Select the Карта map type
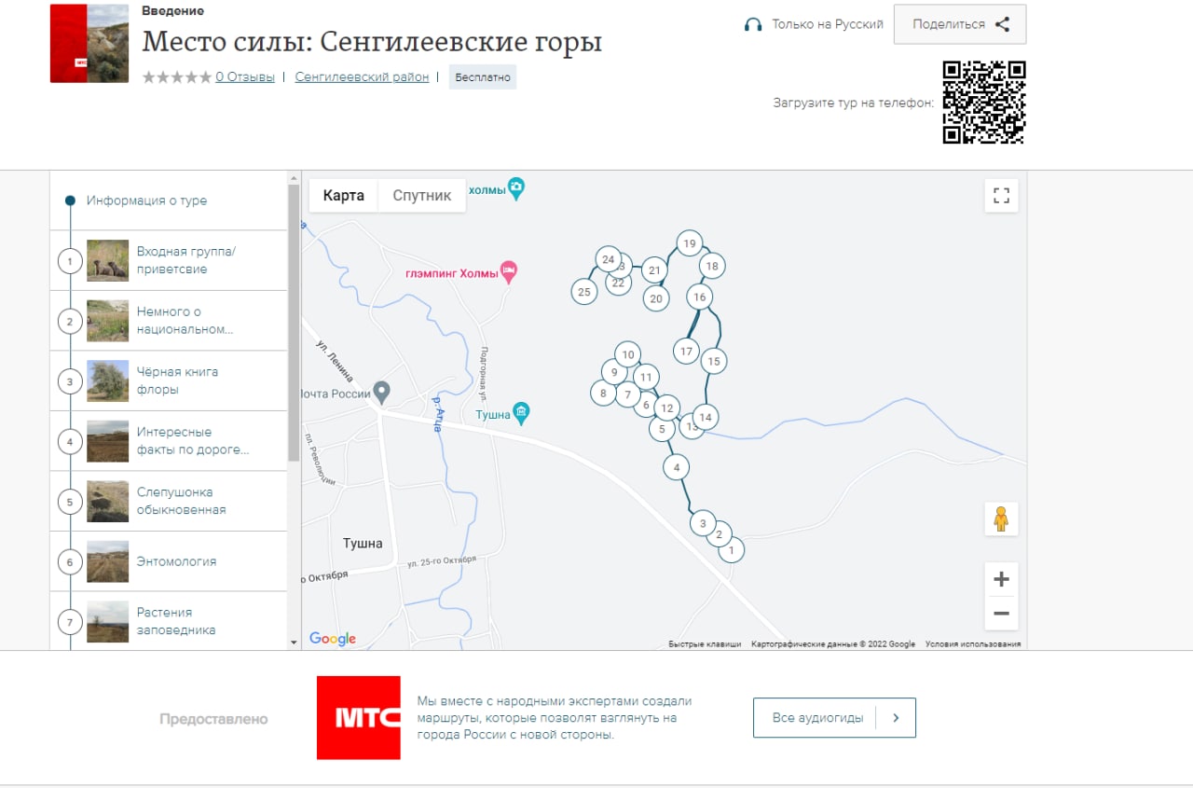Screen dimensions: 1193x788 point(343,196)
